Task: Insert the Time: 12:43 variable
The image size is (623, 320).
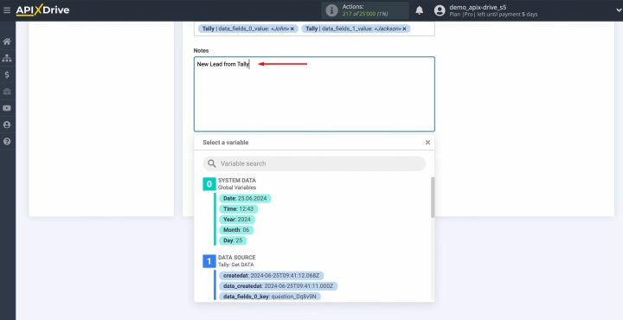Action: 239,208
